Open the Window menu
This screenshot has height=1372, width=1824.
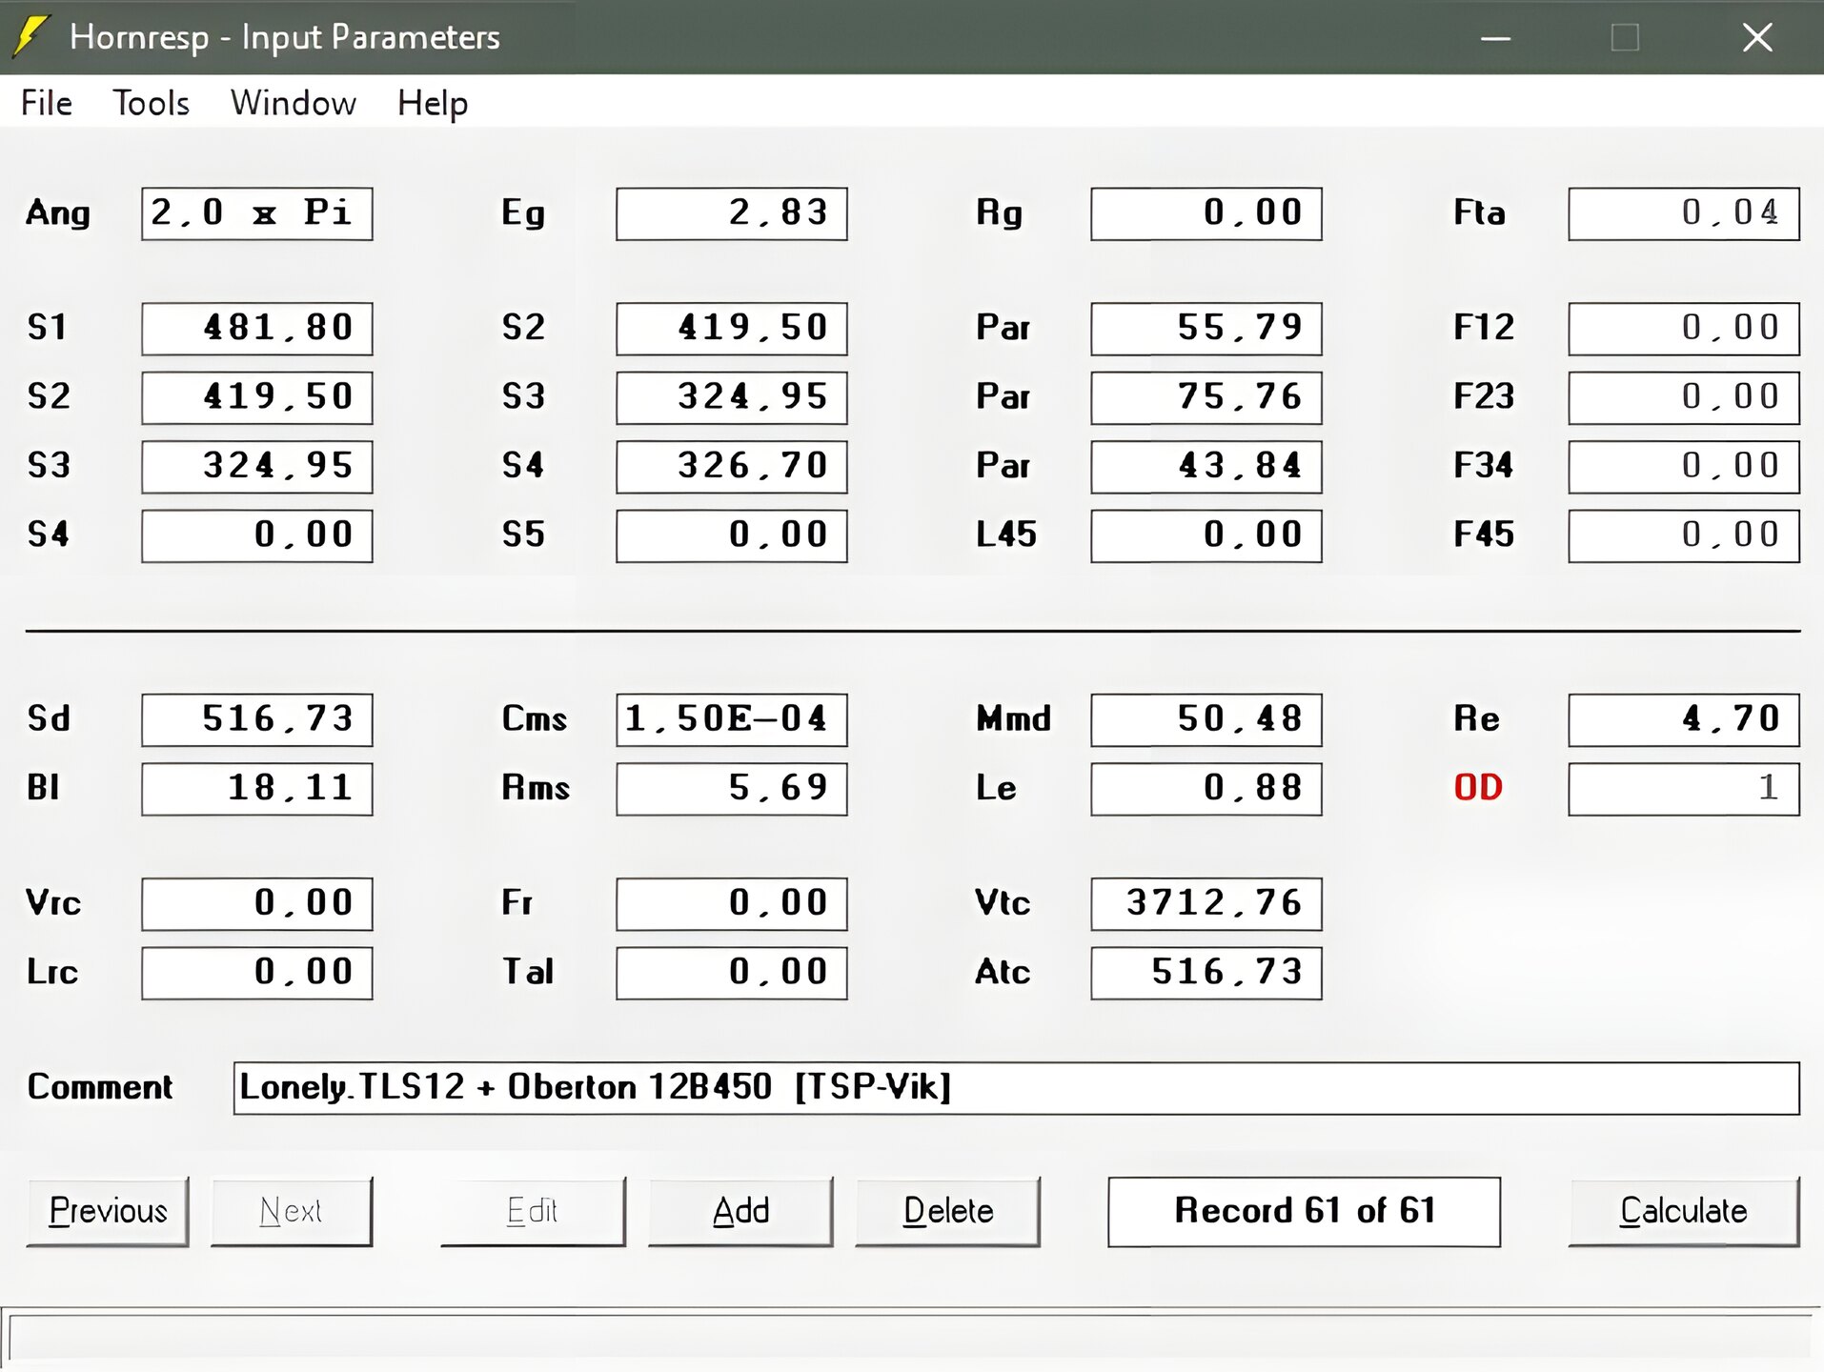coord(293,103)
